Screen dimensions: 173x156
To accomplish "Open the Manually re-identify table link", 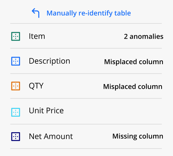I will click(89, 13).
